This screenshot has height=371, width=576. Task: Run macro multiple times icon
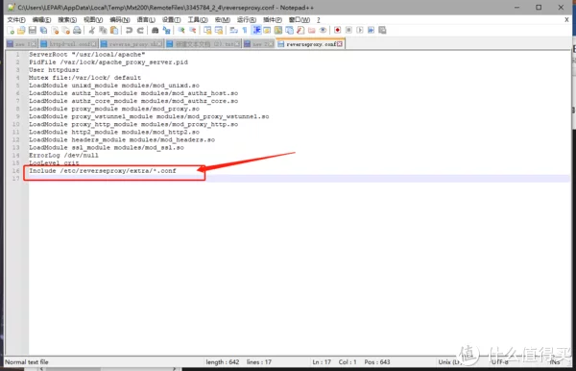tap(371, 31)
